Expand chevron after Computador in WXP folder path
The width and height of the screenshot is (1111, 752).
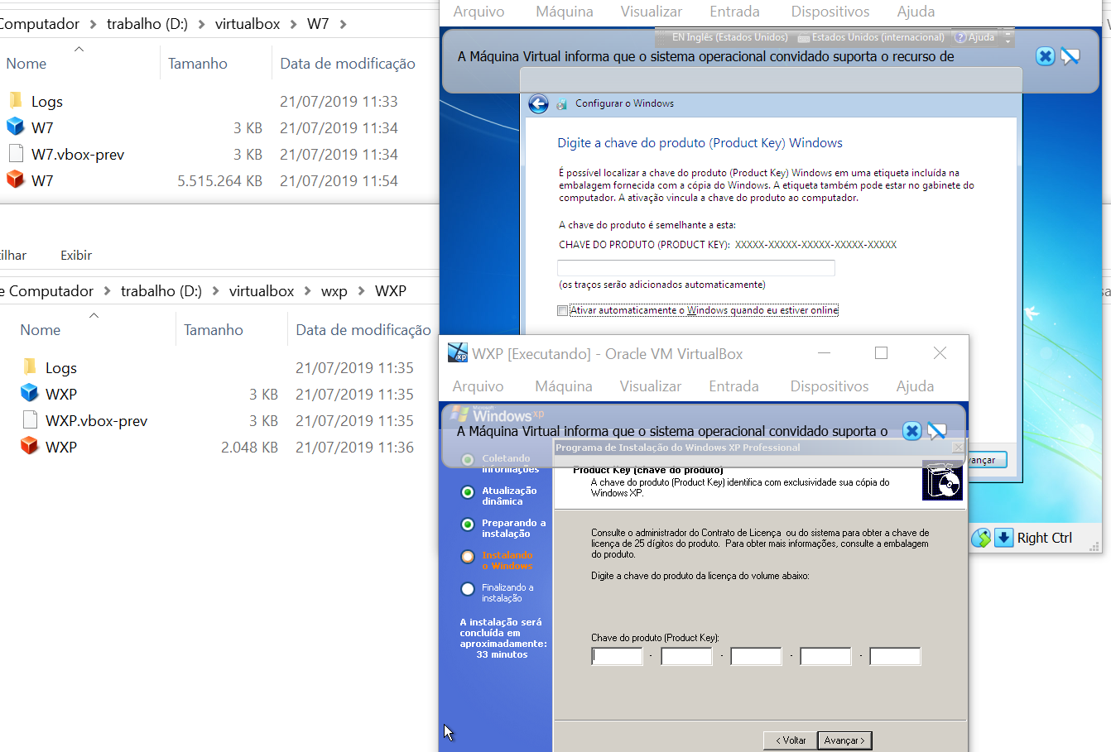pos(108,291)
